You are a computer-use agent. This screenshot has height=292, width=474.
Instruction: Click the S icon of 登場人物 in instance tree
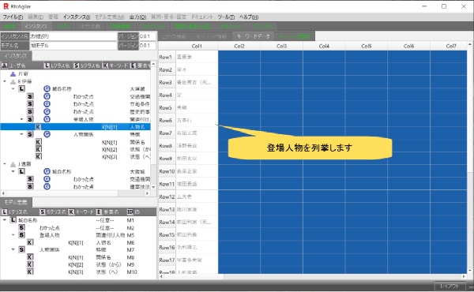point(30,119)
